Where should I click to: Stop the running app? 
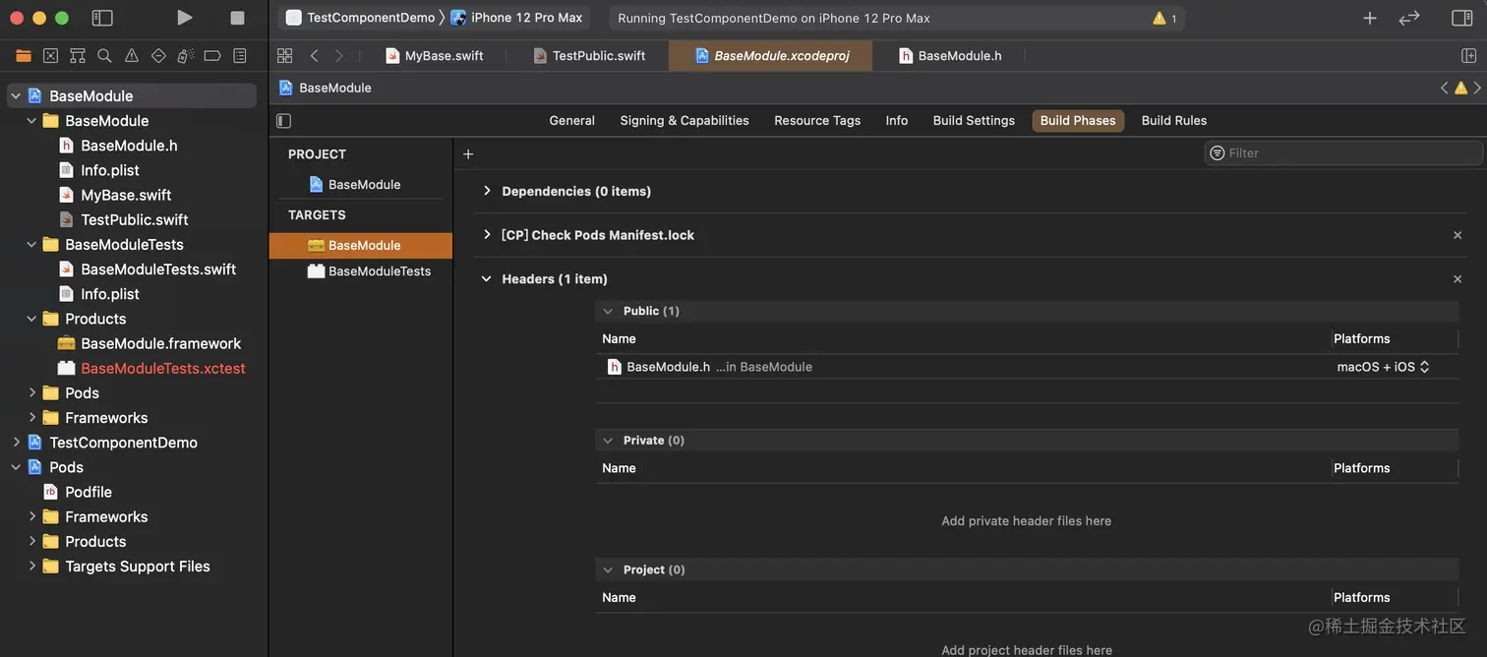(237, 18)
